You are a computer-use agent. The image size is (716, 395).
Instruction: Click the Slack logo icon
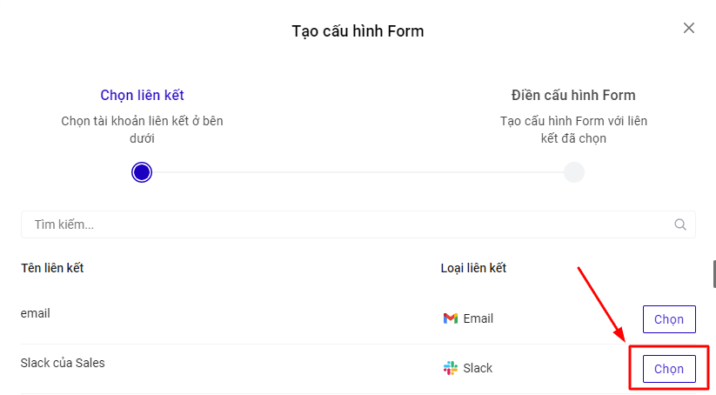point(450,368)
